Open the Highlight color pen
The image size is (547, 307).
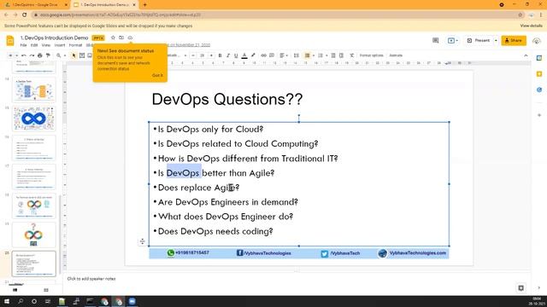click(x=253, y=55)
